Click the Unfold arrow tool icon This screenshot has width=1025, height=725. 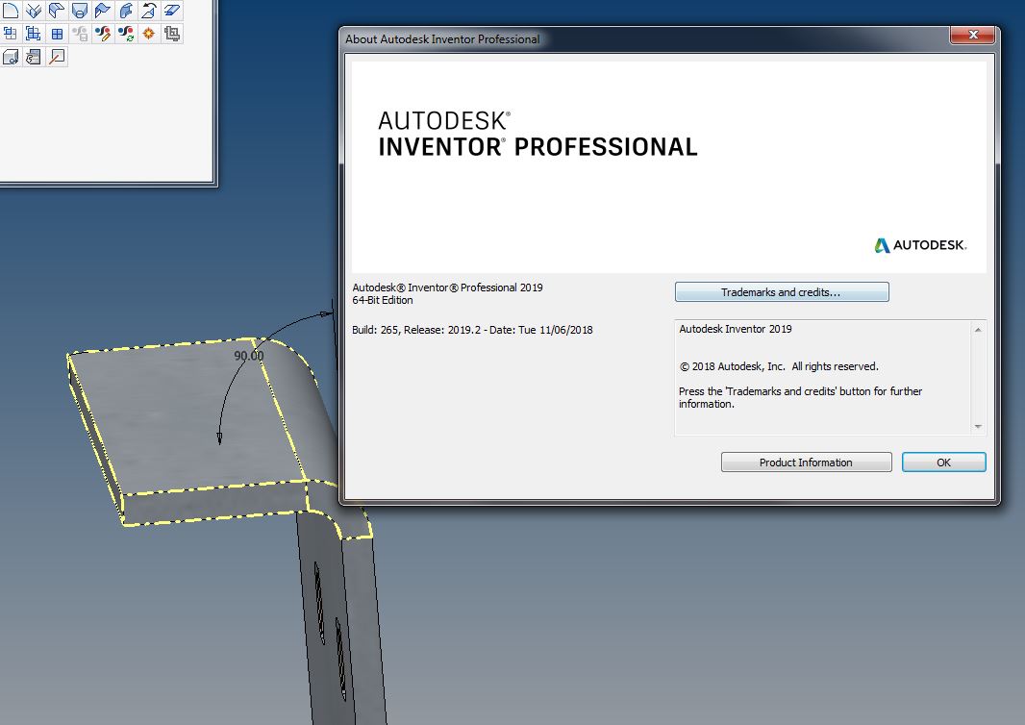(x=147, y=10)
